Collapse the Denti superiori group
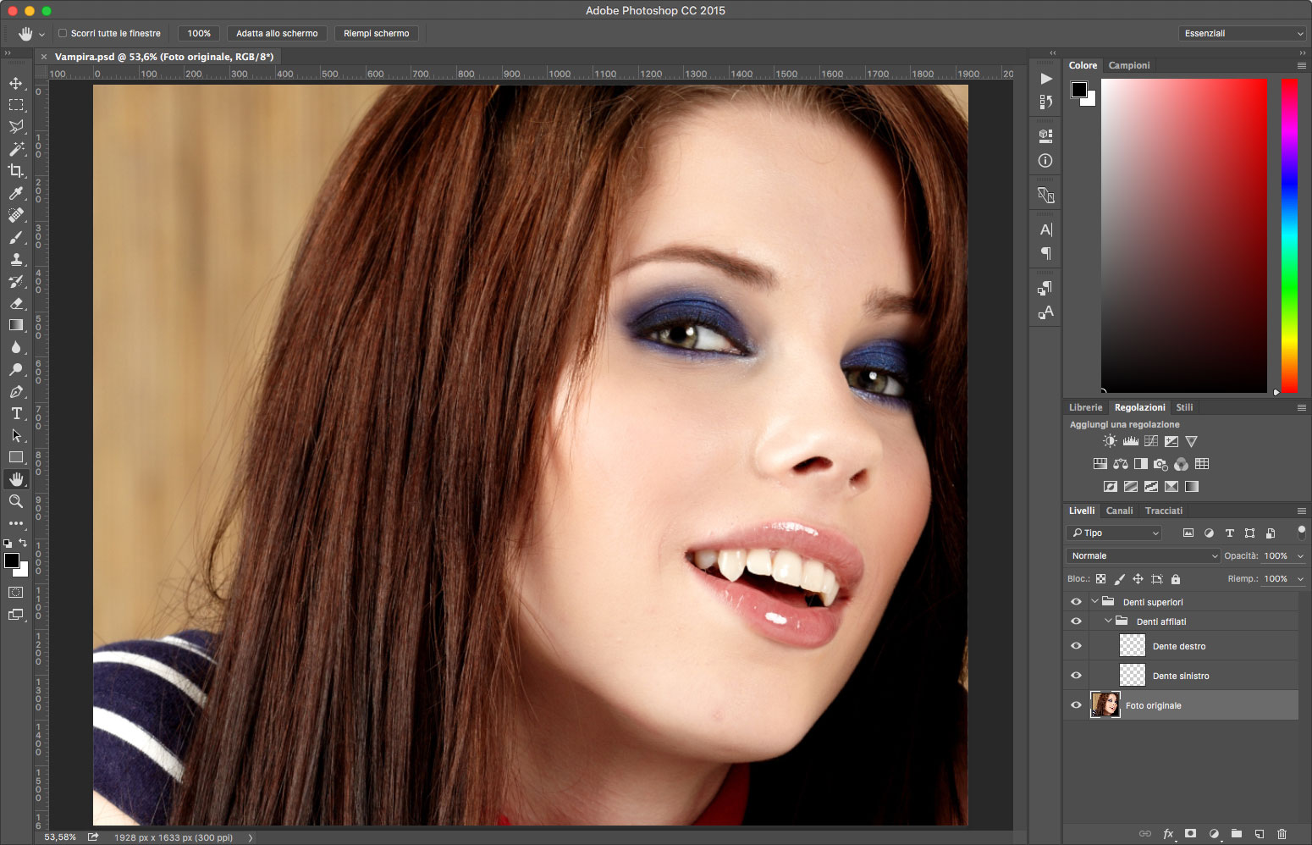Viewport: 1312px width, 845px height. tap(1094, 602)
